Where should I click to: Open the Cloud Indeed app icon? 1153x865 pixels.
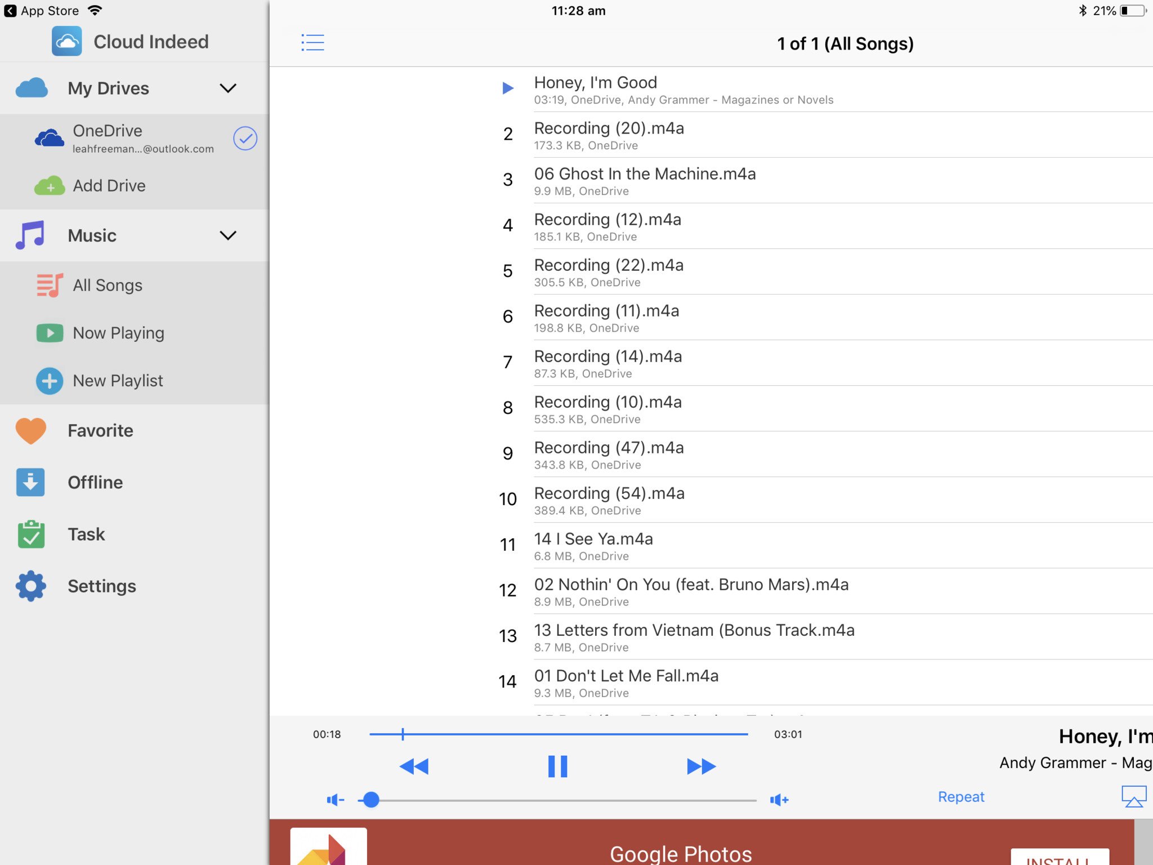(67, 41)
